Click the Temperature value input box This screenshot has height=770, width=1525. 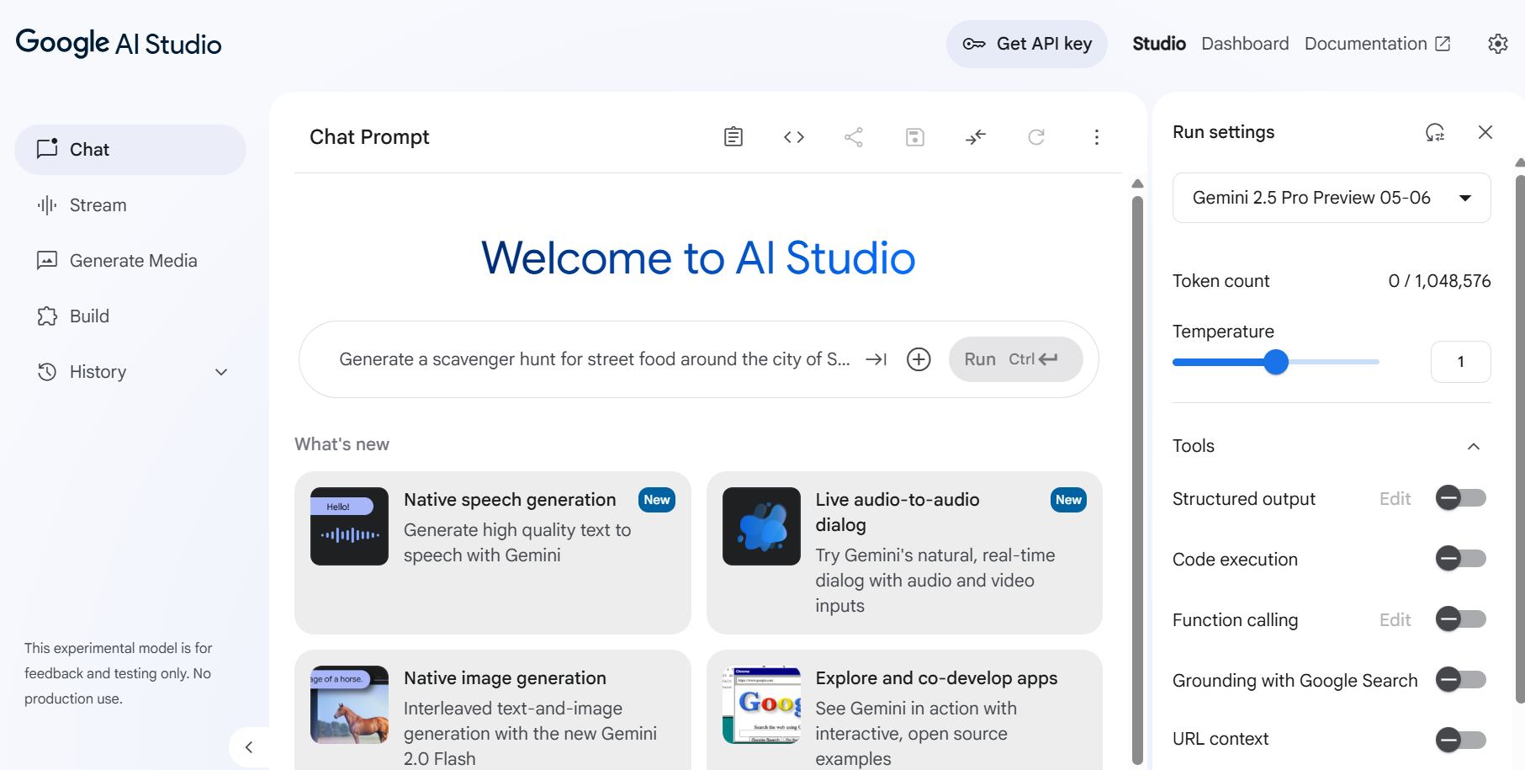click(x=1461, y=362)
